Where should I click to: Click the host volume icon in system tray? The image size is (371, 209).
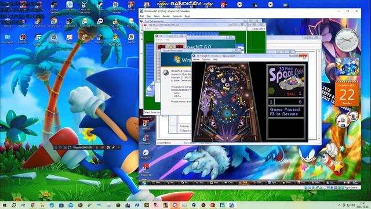[x=353, y=205]
